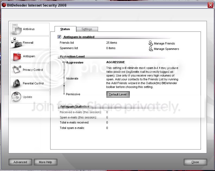This screenshot has height=171, width=215.
Task: Click the BitDefender logo in title bar
Action: click(x=4, y=5)
